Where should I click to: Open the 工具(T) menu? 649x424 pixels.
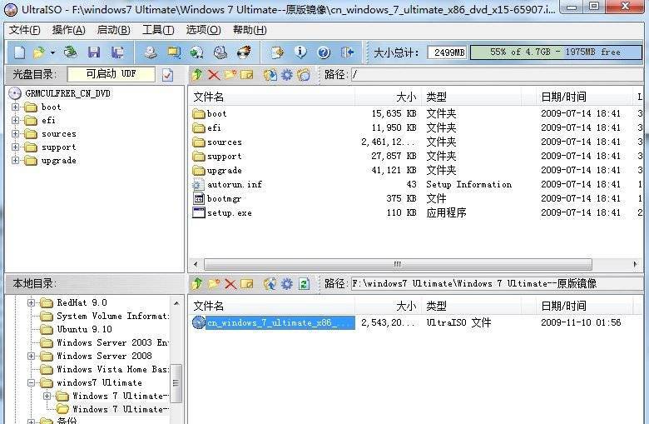[158, 30]
